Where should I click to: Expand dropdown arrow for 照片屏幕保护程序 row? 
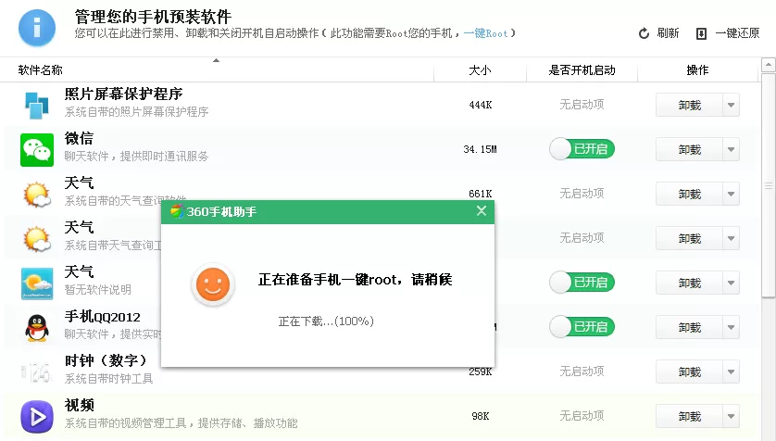click(731, 105)
